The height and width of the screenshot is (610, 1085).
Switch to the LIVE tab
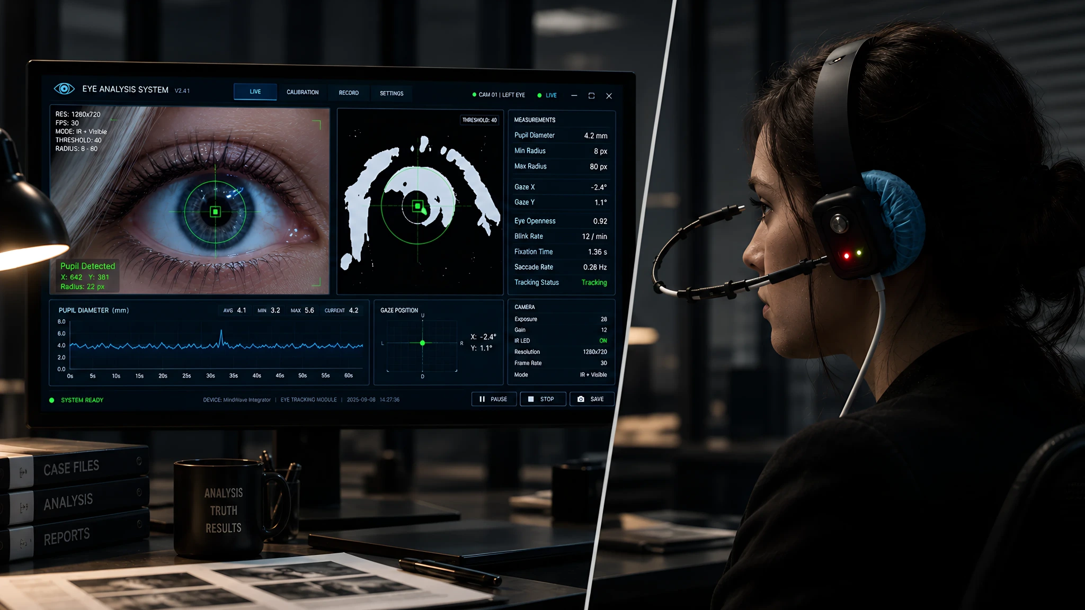(x=255, y=92)
